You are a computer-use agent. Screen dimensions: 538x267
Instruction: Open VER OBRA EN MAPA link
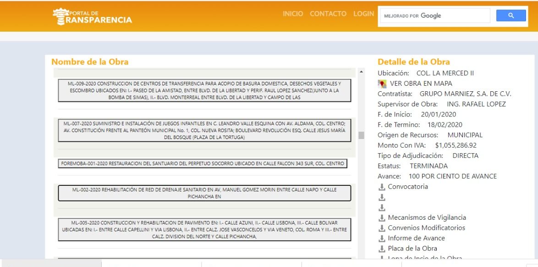pos(421,83)
